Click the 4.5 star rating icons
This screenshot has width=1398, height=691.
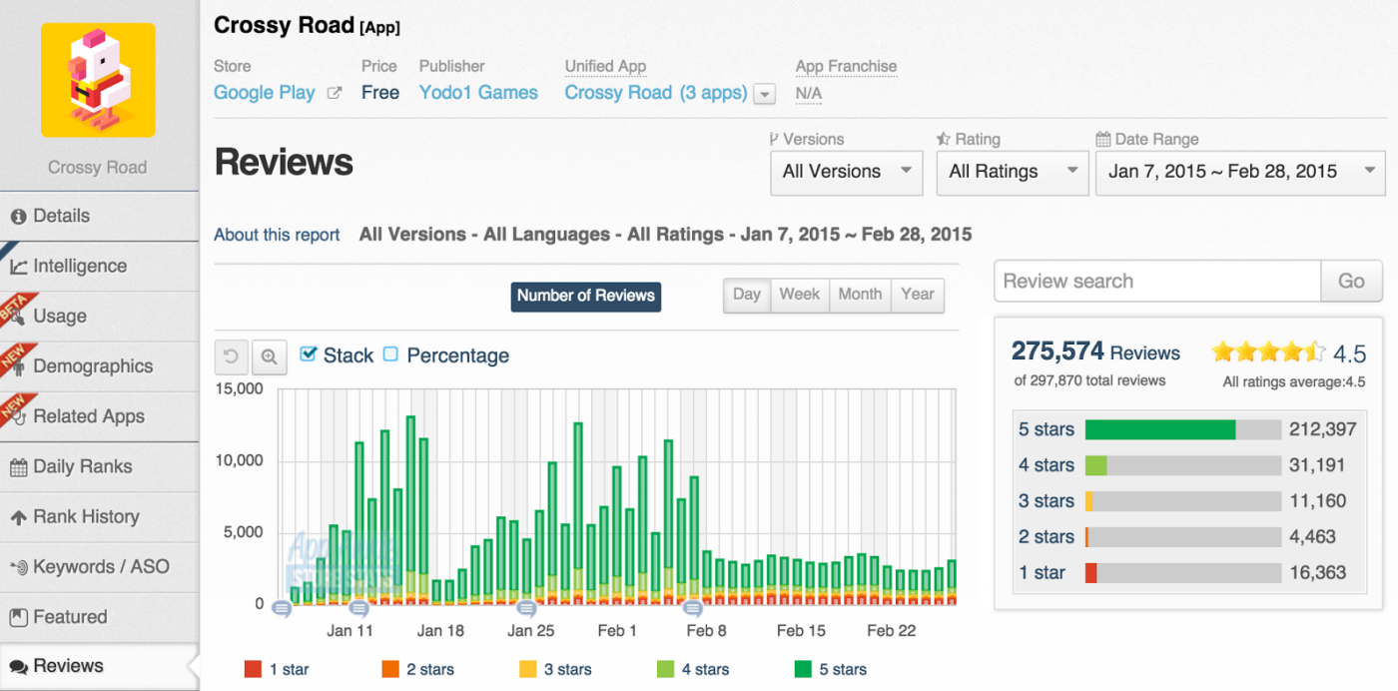point(1268,351)
